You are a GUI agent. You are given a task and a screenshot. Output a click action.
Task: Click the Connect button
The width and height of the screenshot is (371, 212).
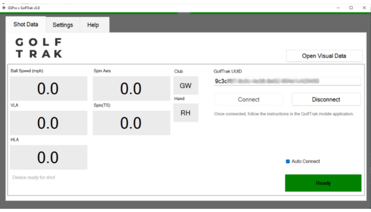249,99
